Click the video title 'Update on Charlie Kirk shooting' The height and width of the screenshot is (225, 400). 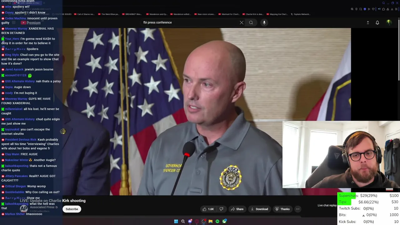click(x=58, y=201)
